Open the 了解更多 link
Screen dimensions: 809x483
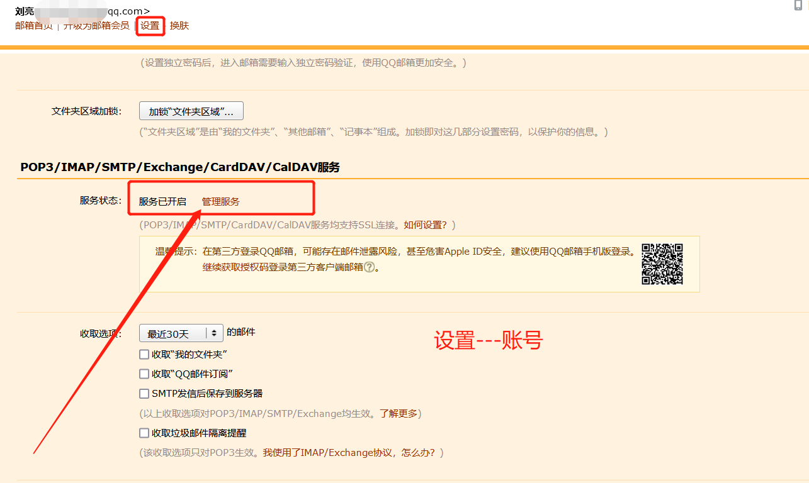pyautogui.click(x=399, y=414)
